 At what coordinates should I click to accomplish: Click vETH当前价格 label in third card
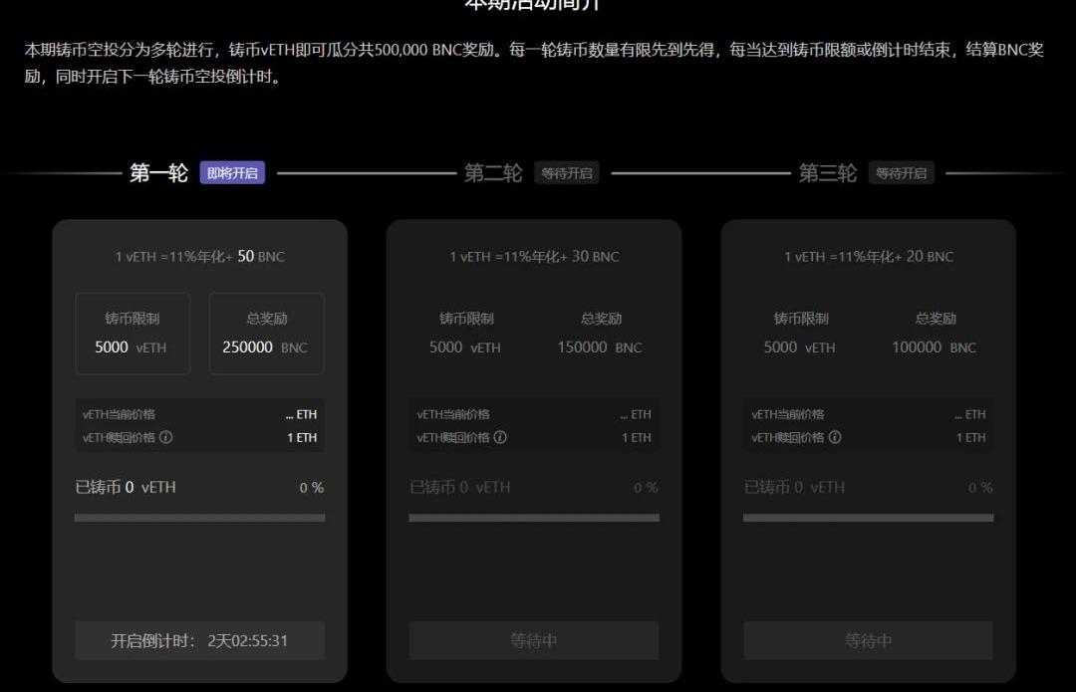788,414
